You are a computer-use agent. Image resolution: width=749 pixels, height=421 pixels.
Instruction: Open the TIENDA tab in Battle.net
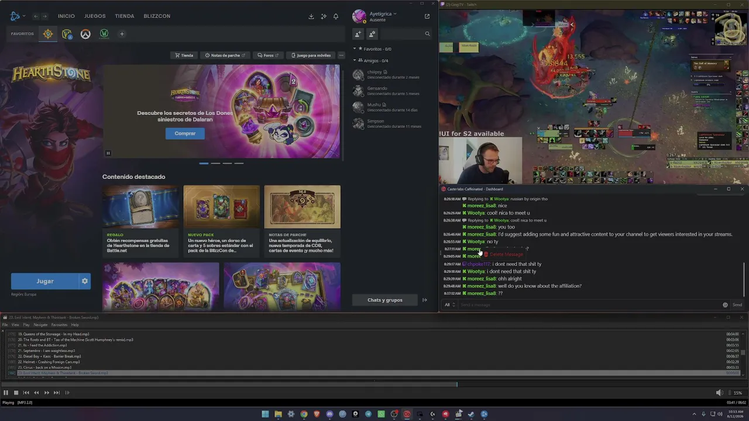click(x=125, y=16)
